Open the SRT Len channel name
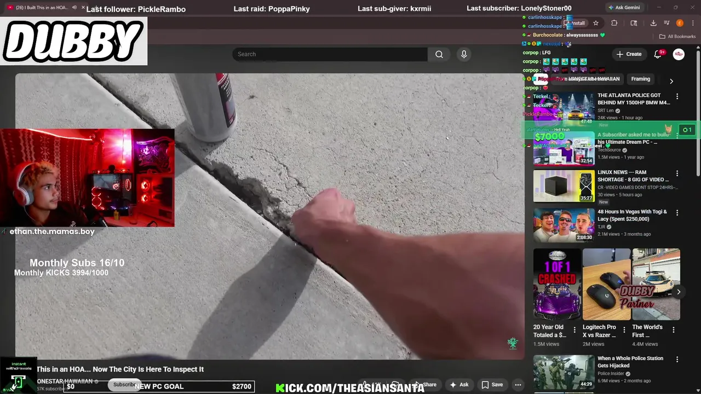 pyautogui.click(x=606, y=111)
